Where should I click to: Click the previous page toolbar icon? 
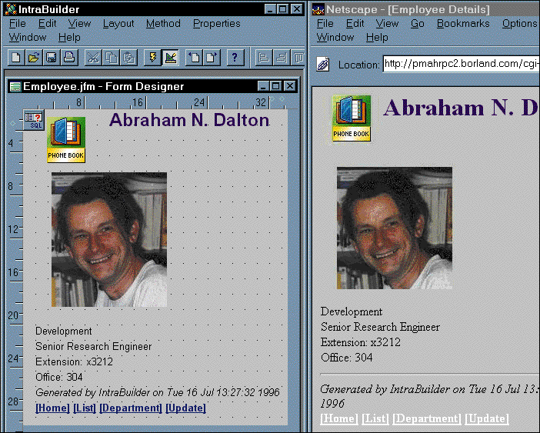(x=195, y=58)
